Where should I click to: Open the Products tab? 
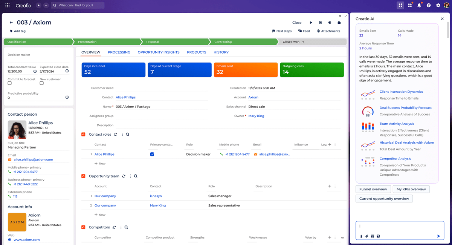pyautogui.click(x=196, y=52)
